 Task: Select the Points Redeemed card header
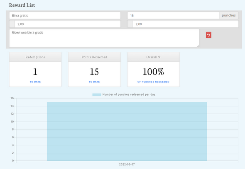coord(94,57)
